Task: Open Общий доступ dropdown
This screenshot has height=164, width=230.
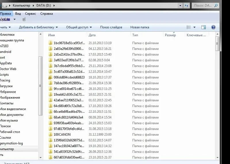Action: 79,27
